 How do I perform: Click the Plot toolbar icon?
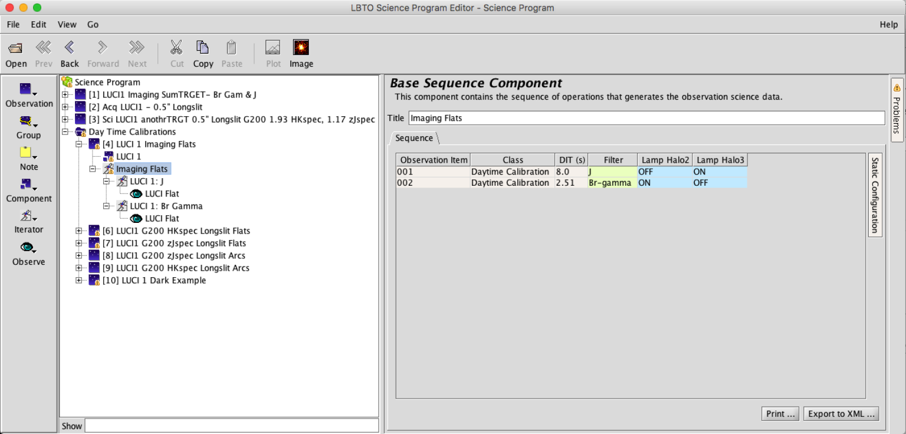pyautogui.click(x=273, y=47)
